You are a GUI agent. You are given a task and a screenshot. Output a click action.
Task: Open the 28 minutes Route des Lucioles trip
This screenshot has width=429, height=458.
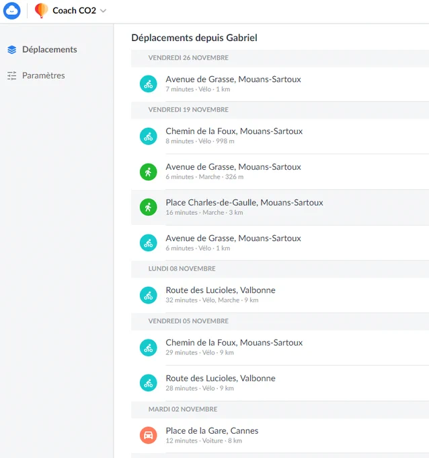click(x=280, y=383)
